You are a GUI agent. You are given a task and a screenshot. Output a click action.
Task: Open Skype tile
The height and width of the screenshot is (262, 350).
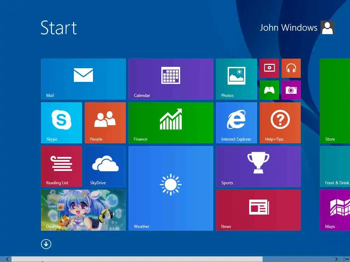pyautogui.click(x=62, y=123)
